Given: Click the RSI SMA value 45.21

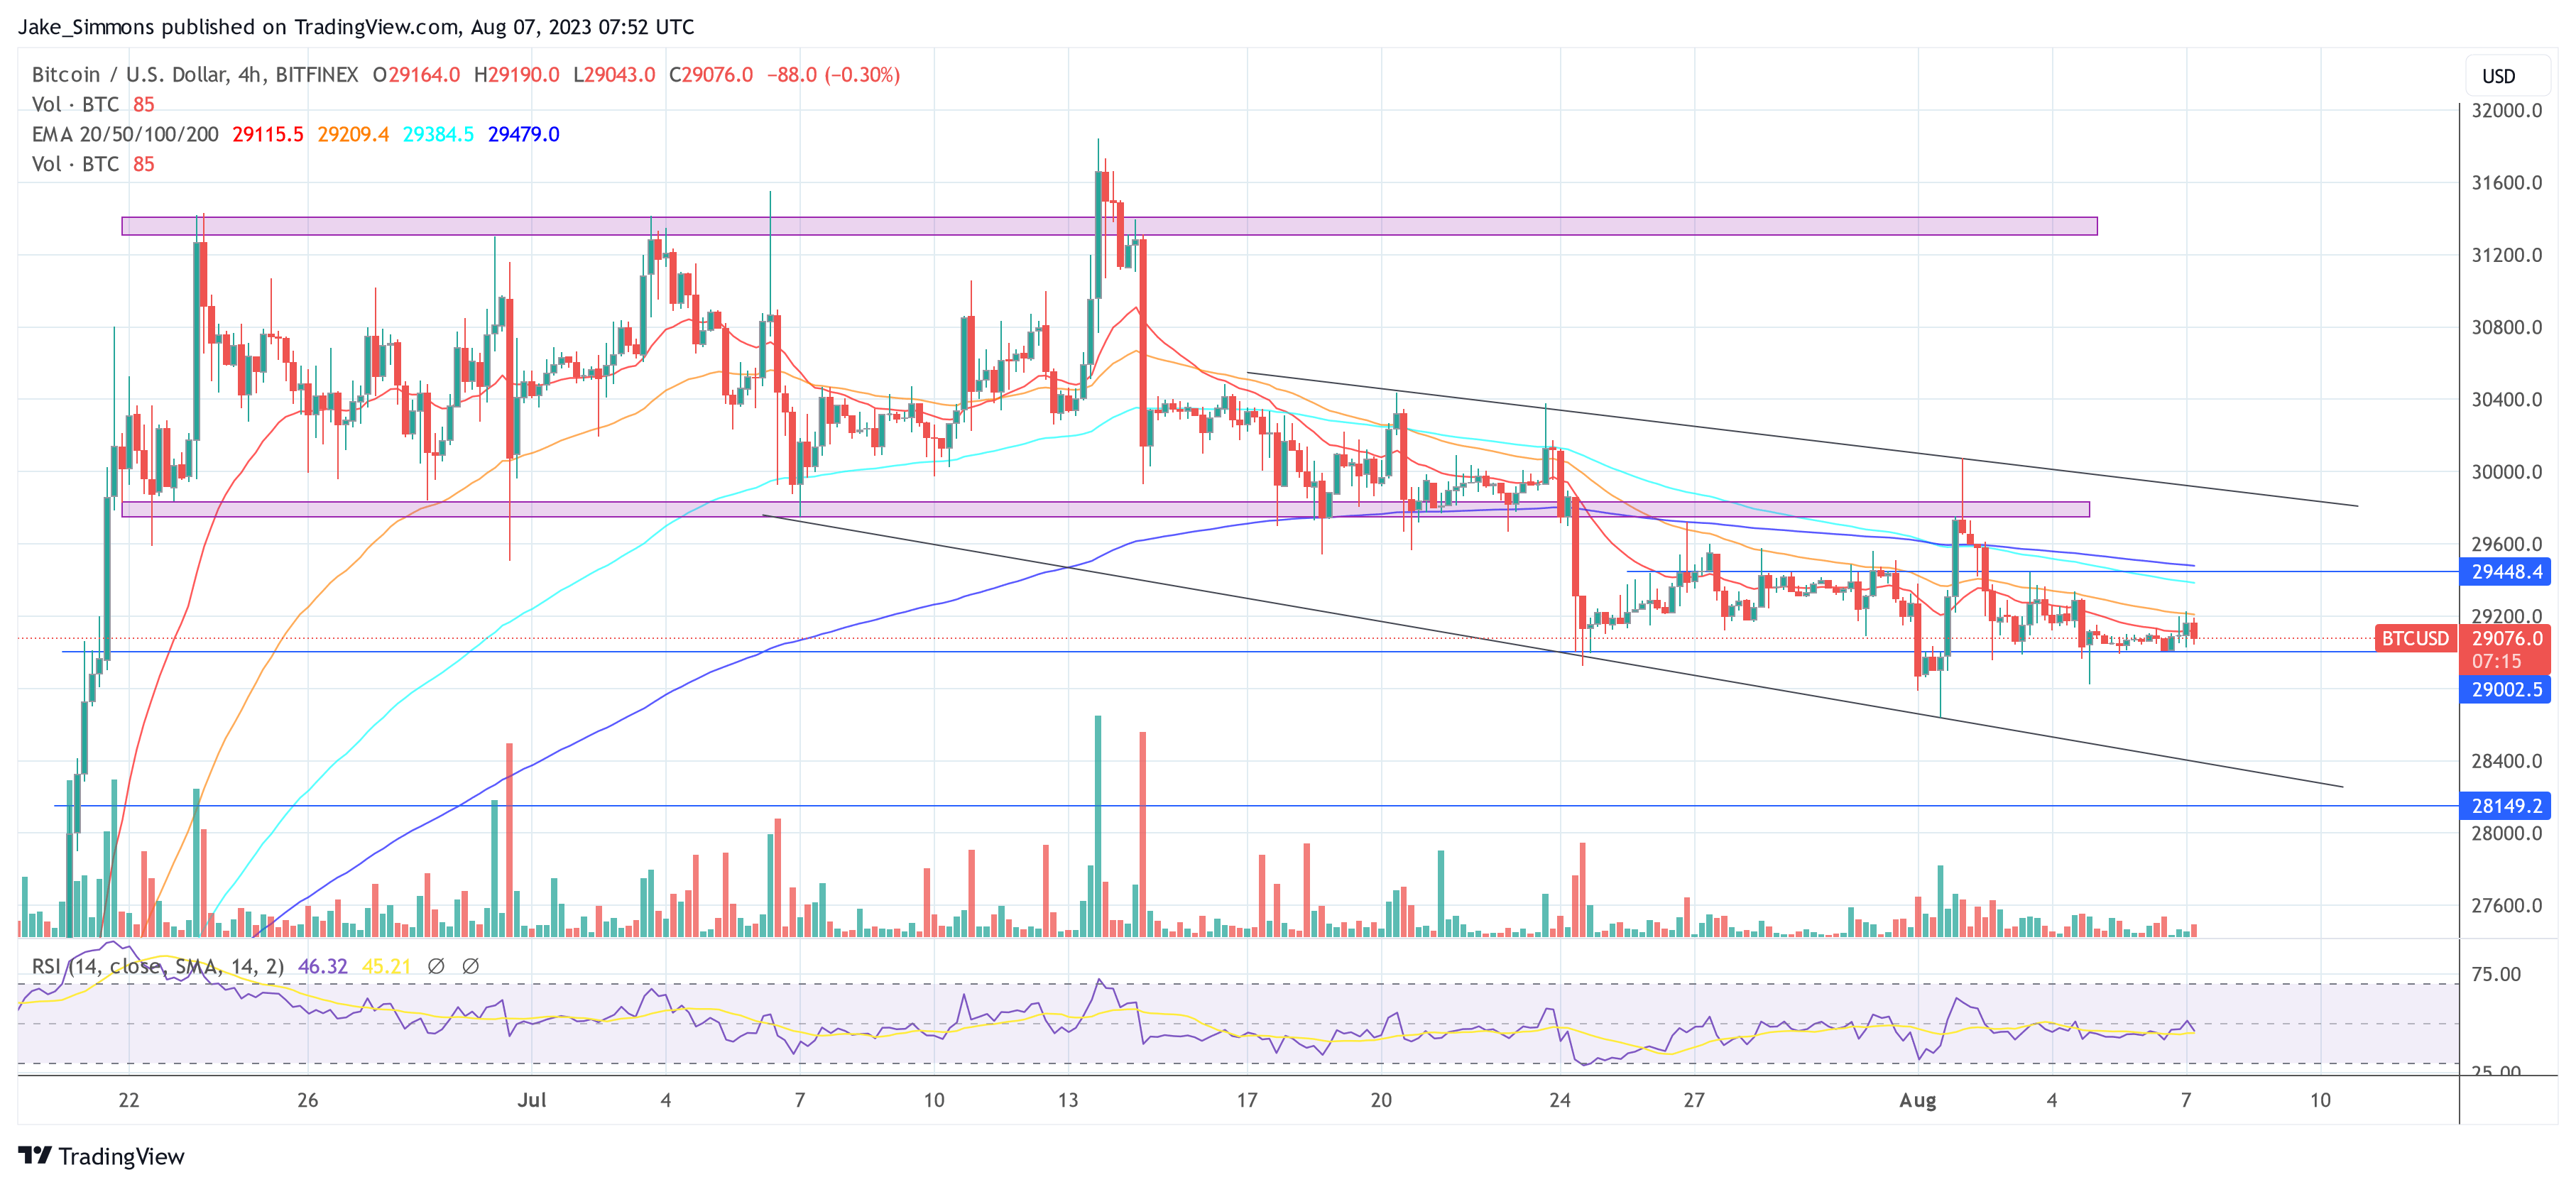Looking at the screenshot, I should [x=386, y=966].
